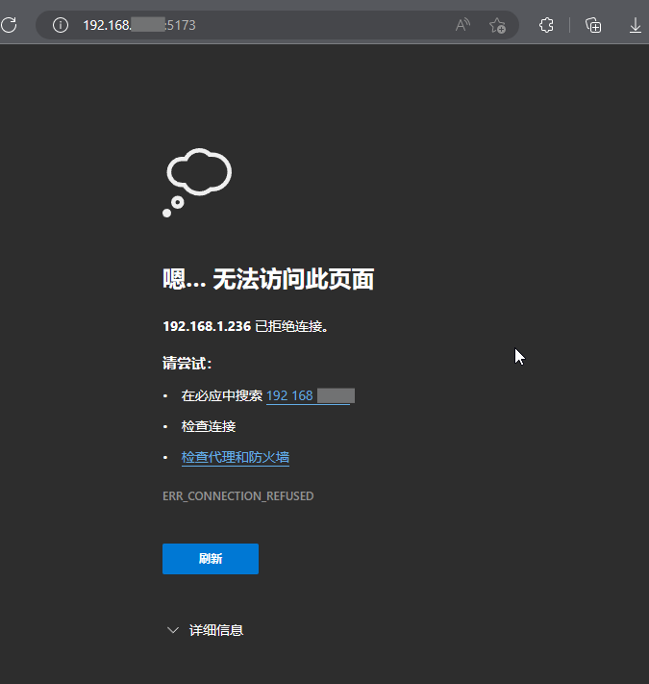Open the Extensions puzzle icon

(546, 25)
